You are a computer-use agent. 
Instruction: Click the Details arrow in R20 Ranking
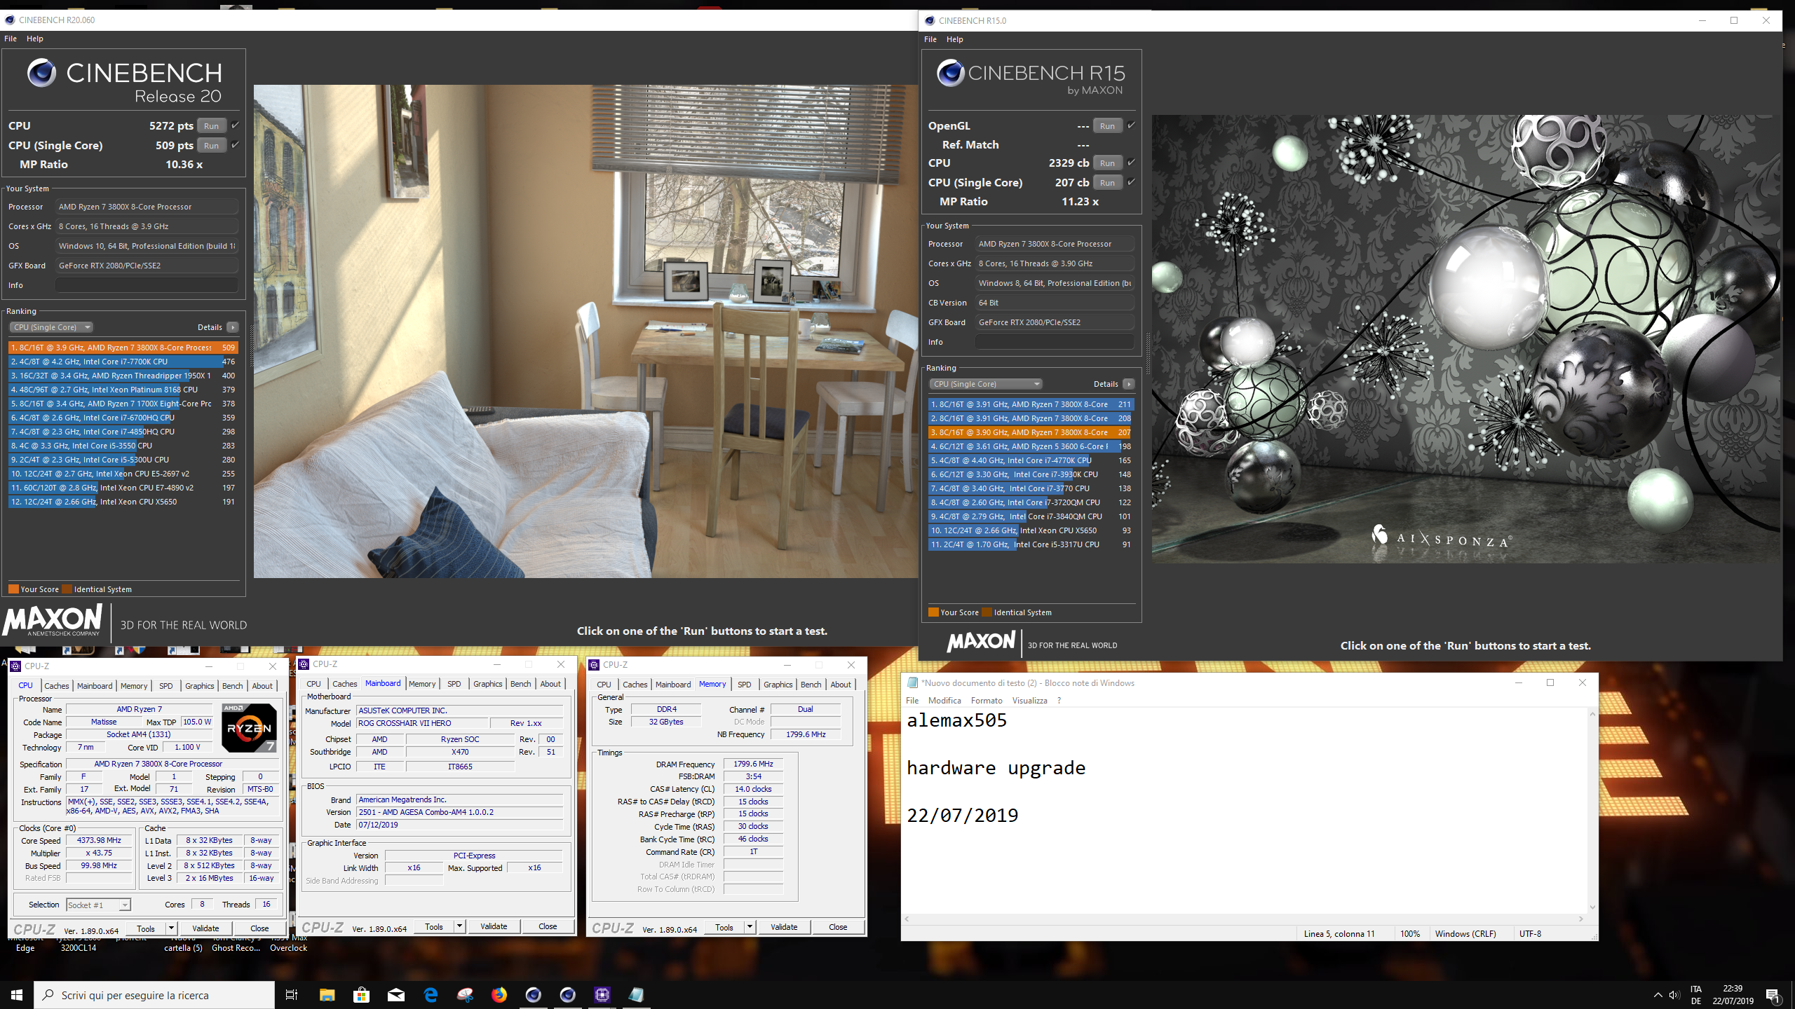(x=233, y=327)
